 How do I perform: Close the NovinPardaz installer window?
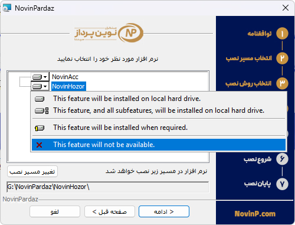pyautogui.click(x=286, y=8)
